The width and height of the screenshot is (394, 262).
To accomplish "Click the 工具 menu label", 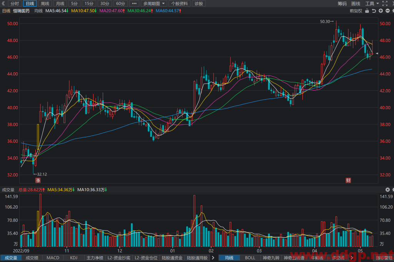I will coord(370,3).
